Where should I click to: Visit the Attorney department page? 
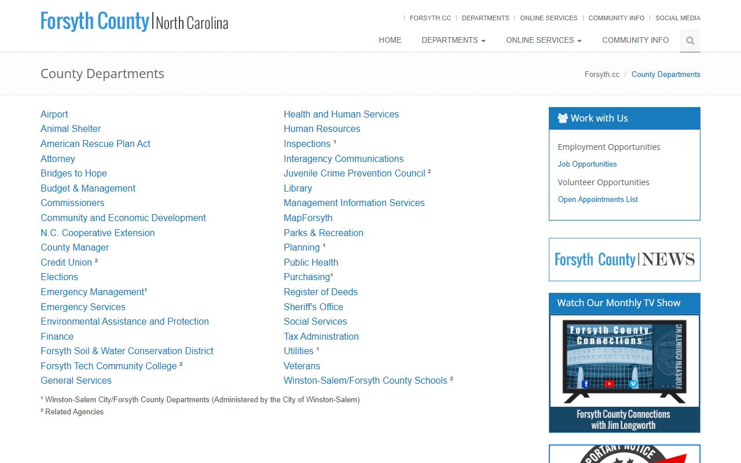[58, 159]
